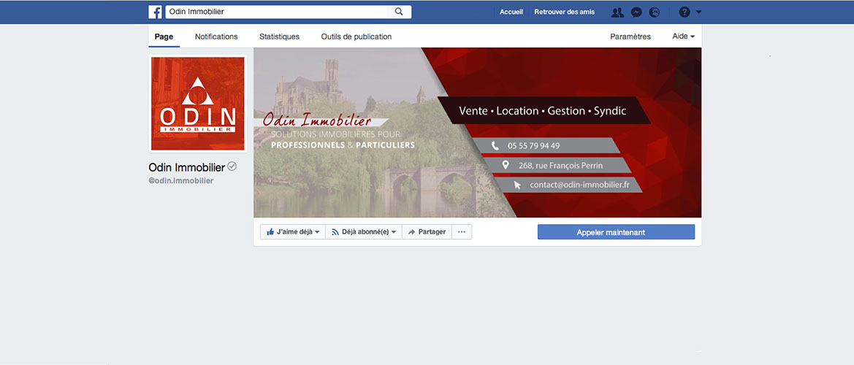Click the Odin Immobilier page name
Viewport: 854px width, 365px height.
pyautogui.click(x=187, y=168)
